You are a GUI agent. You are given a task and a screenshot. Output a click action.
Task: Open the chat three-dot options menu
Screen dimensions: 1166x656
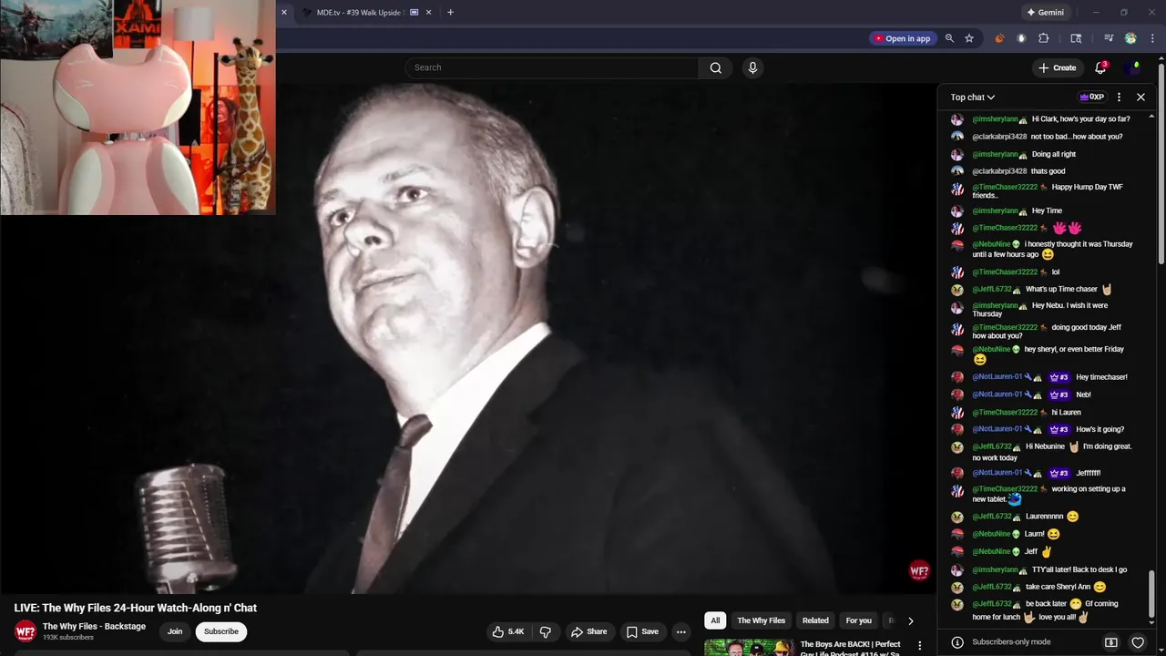[x=1120, y=97]
